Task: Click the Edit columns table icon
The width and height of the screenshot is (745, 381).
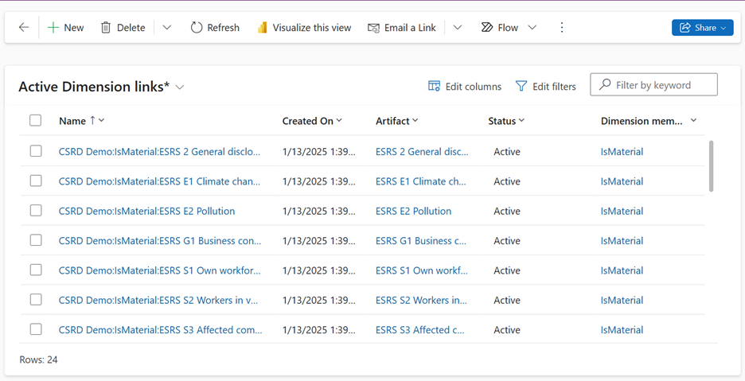Action: pos(434,86)
